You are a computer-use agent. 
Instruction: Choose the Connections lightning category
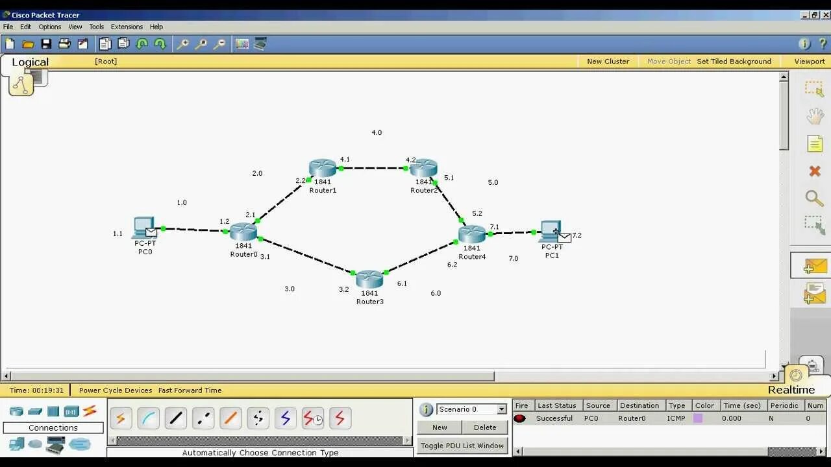90,411
